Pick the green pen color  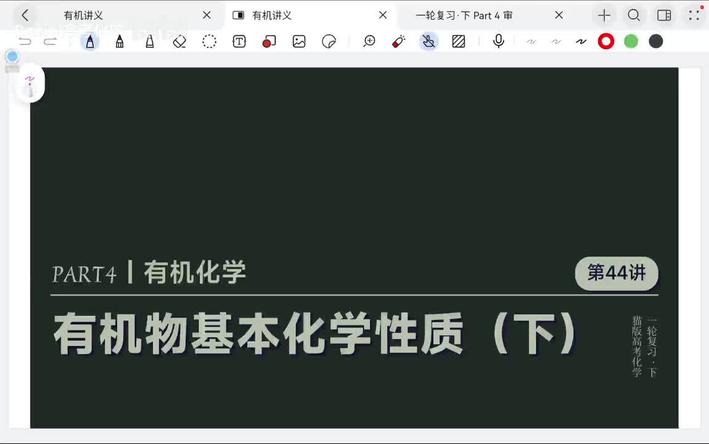pos(631,41)
